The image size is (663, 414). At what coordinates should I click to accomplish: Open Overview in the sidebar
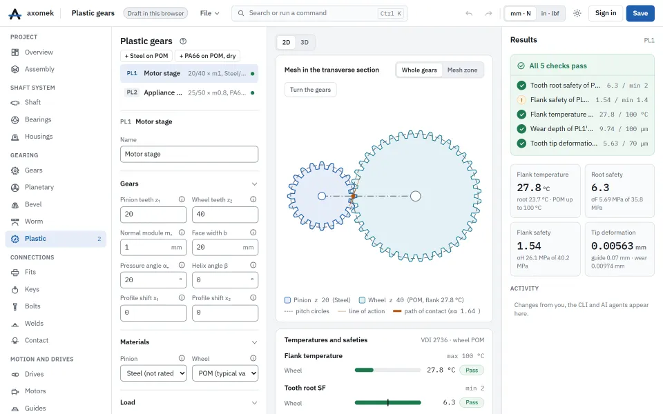click(x=56, y=52)
